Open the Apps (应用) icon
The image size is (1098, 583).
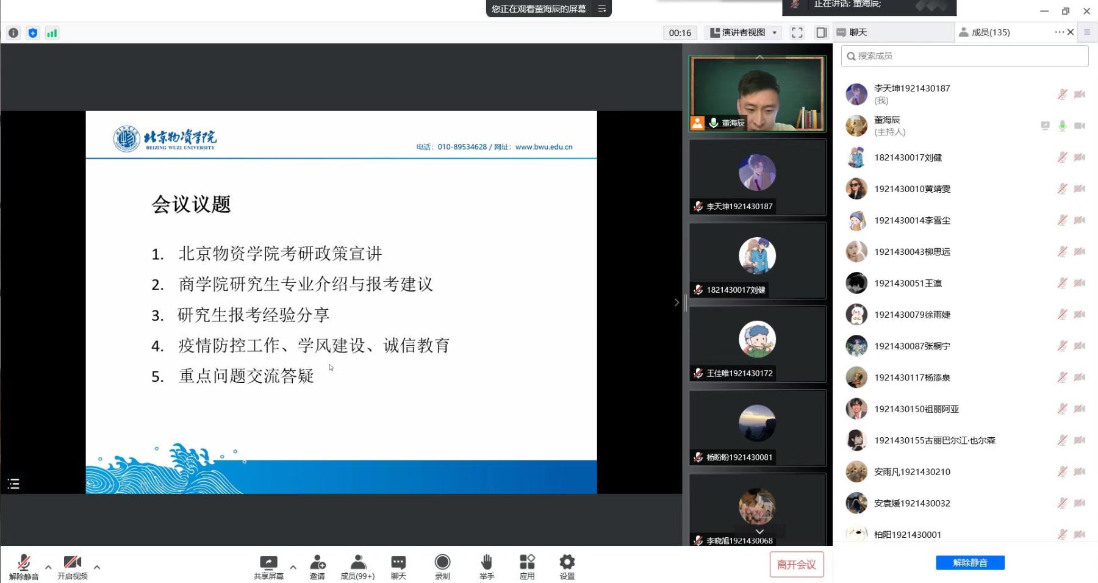pyautogui.click(x=527, y=563)
